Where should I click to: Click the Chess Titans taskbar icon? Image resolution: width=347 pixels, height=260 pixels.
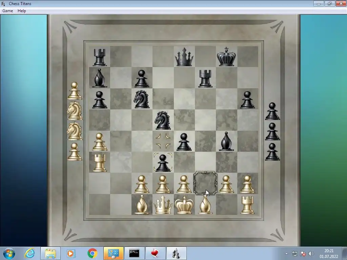pos(176,253)
